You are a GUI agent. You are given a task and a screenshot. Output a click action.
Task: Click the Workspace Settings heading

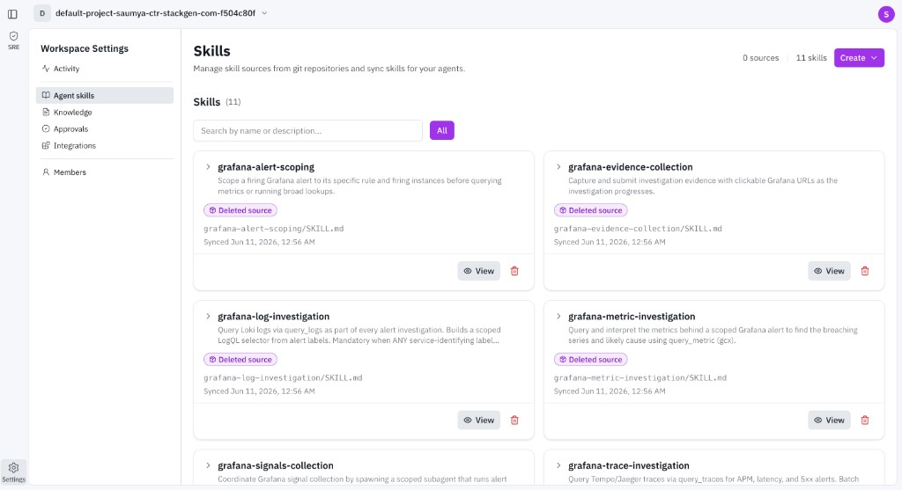click(85, 49)
